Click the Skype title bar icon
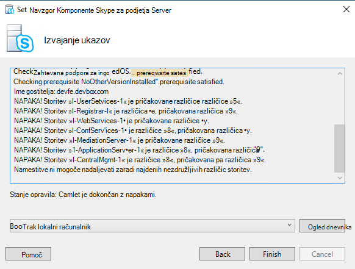This screenshot has height=269, width=355. (x=10, y=10)
